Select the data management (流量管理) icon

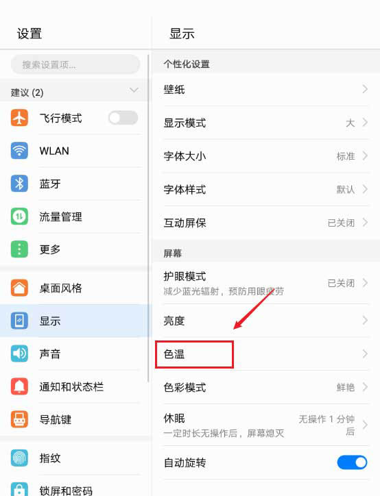tap(19, 216)
